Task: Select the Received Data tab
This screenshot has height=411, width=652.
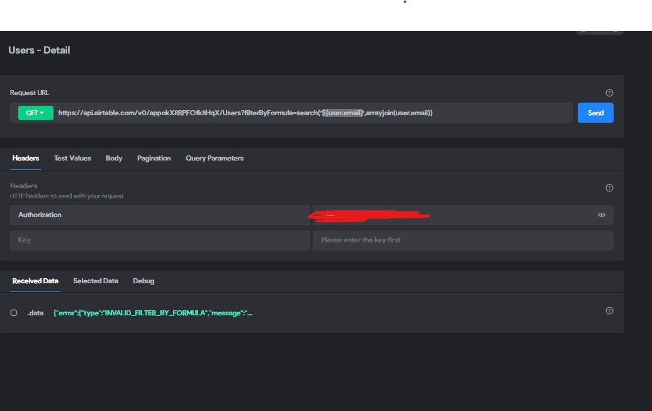Action: [x=35, y=281]
